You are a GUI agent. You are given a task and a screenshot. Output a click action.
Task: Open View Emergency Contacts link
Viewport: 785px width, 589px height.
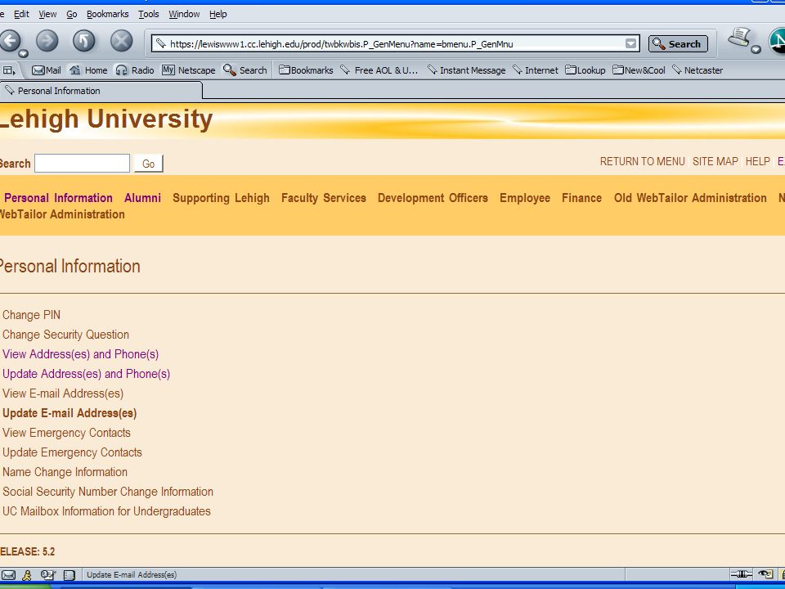(66, 433)
